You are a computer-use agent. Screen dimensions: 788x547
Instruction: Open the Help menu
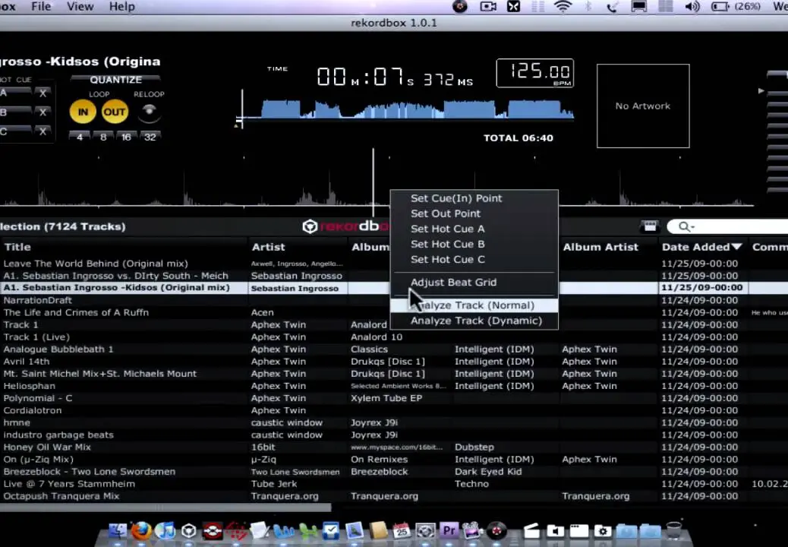(122, 7)
